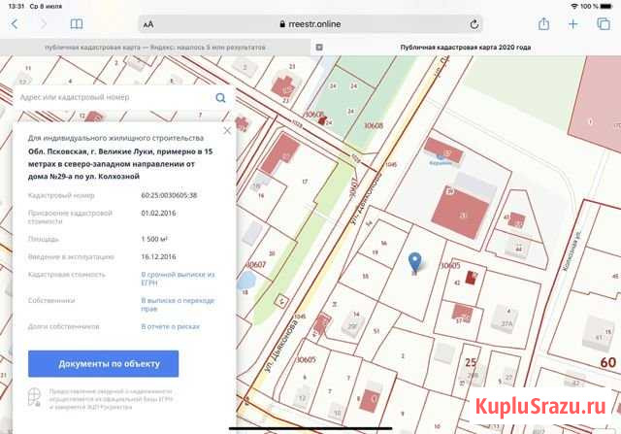Image resolution: width=621 pixels, height=434 pixels.
Task: Close the parcel info panel
Action: 227,130
